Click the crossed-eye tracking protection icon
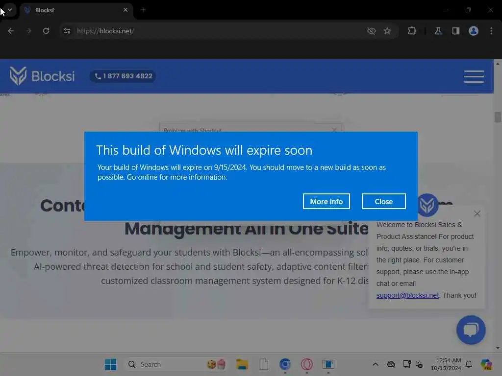Image resolution: width=502 pixels, height=376 pixels. point(372,31)
